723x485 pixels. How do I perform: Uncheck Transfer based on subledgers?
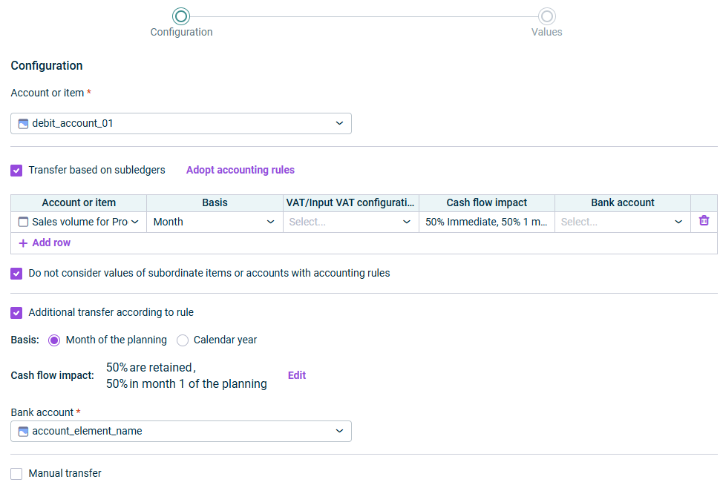16,171
